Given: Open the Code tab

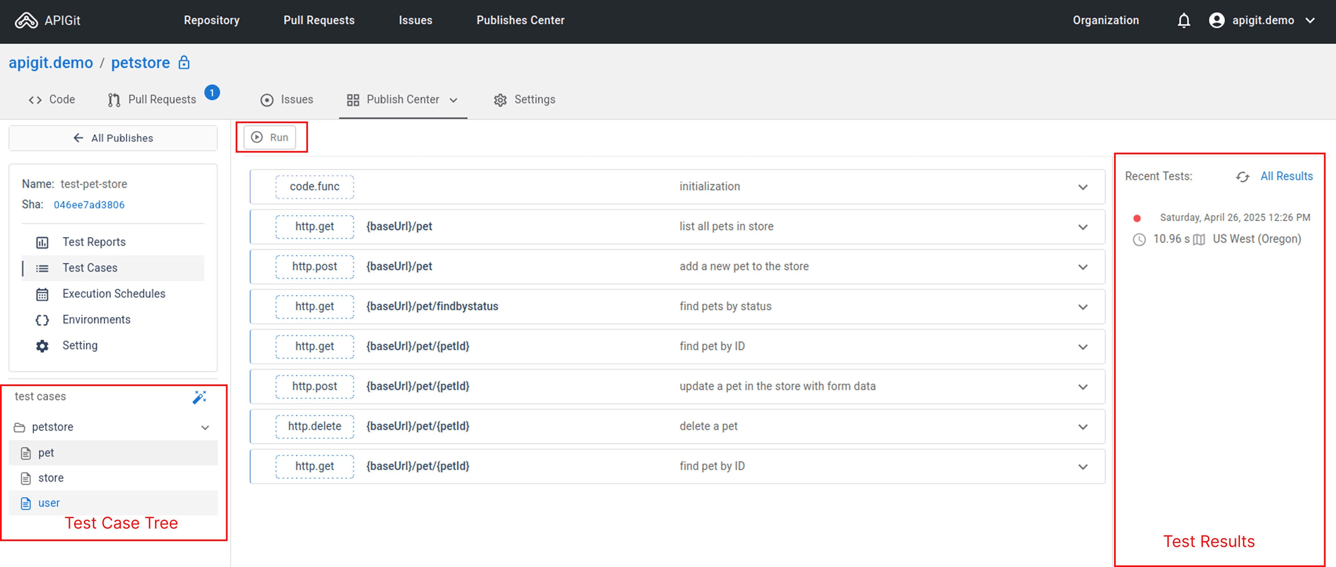Looking at the screenshot, I should click(x=51, y=100).
